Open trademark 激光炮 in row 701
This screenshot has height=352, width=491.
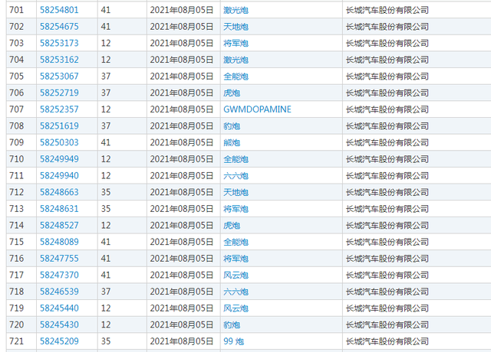pos(236,10)
